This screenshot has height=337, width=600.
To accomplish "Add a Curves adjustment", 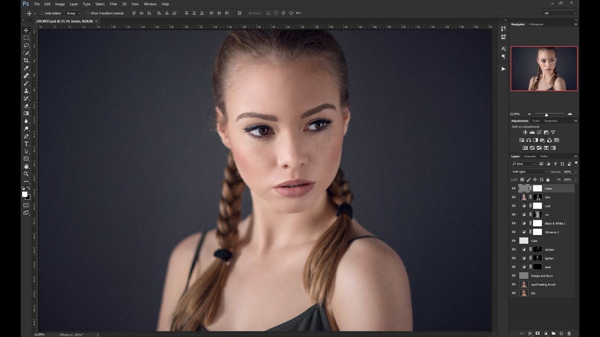I will click(x=539, y=132).
